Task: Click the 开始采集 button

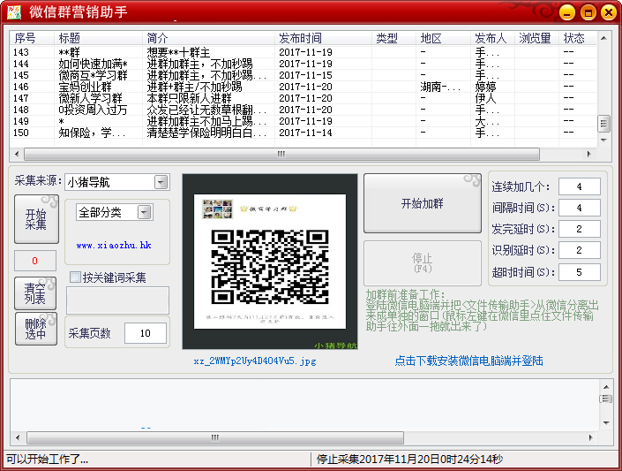Action: 36,219
